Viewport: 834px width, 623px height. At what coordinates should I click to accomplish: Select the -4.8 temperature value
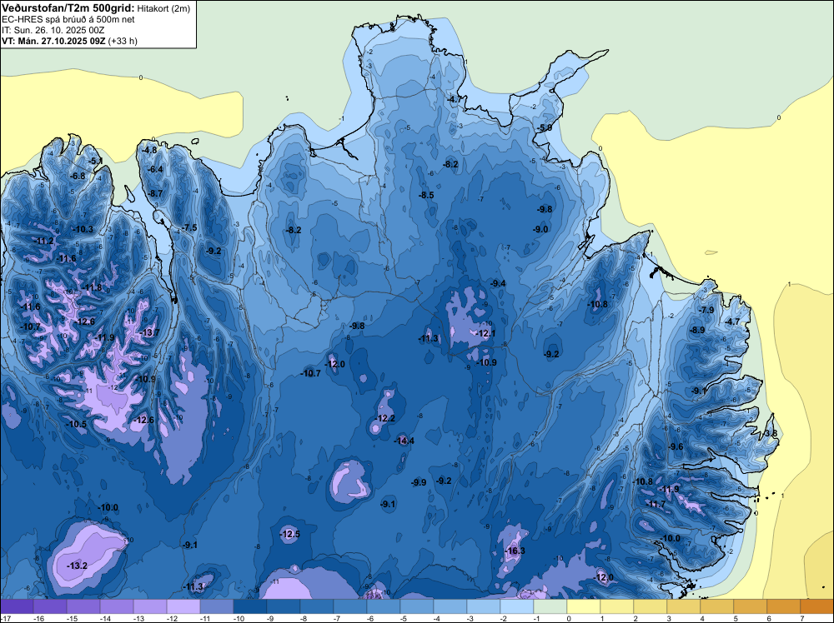pyautogui.click(x=149, y=150)
